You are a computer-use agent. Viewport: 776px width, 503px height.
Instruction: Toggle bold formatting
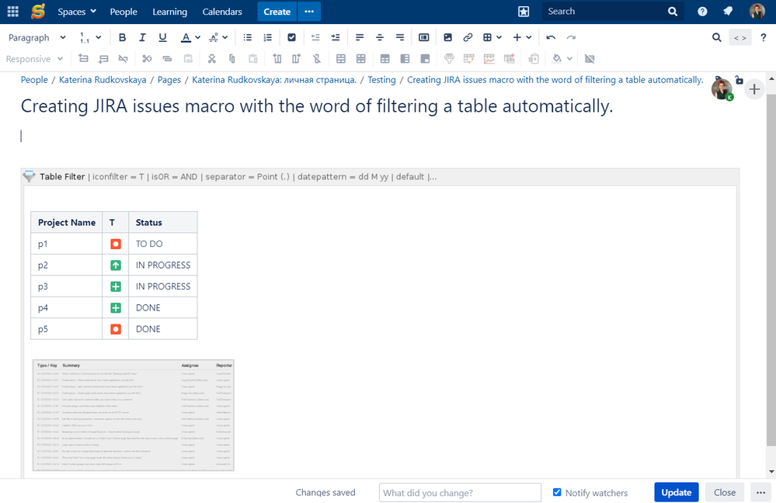122,37
